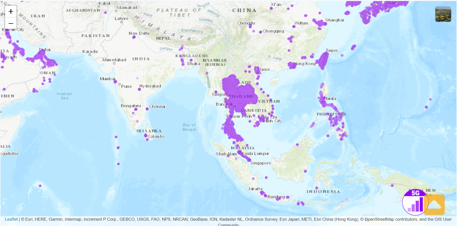
Task: Select the Chengdu label
Action: [x=246, y=23]
